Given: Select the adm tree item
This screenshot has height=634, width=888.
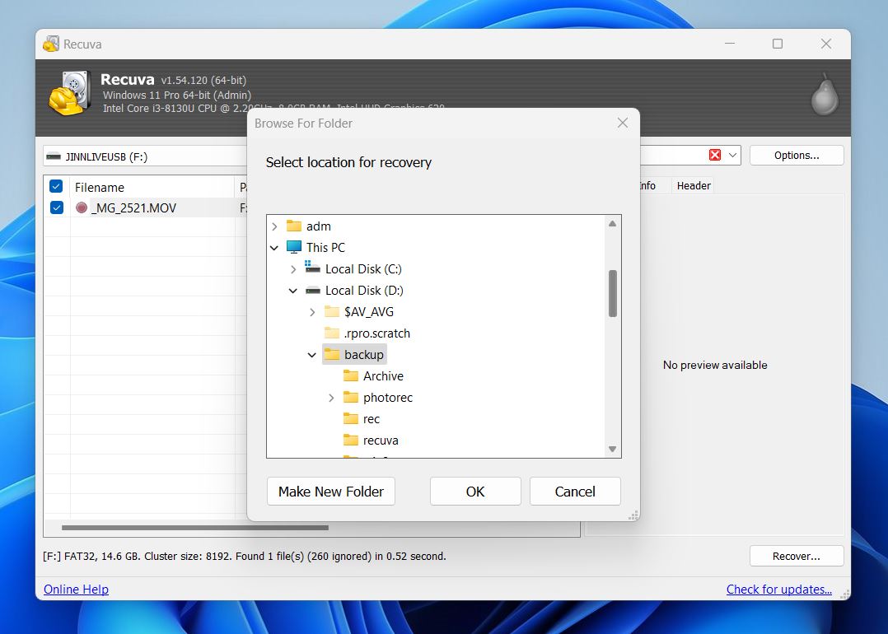Looking at the screenshot, I should [318, 226].
